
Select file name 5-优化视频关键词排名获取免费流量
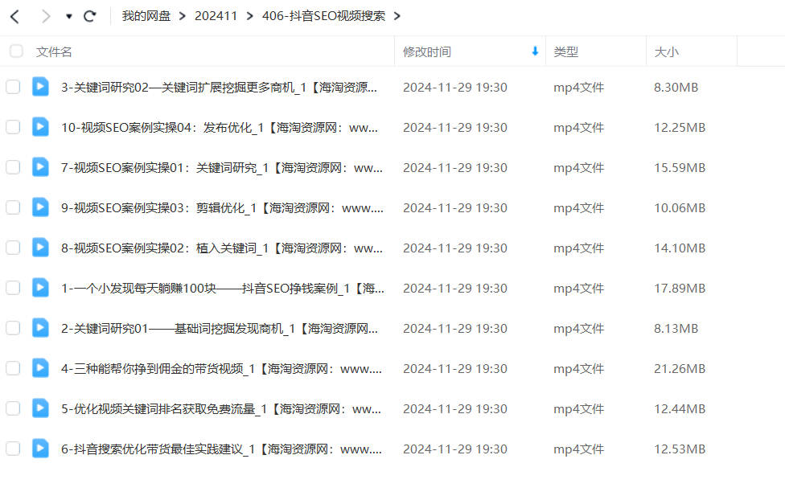point(221,409)
